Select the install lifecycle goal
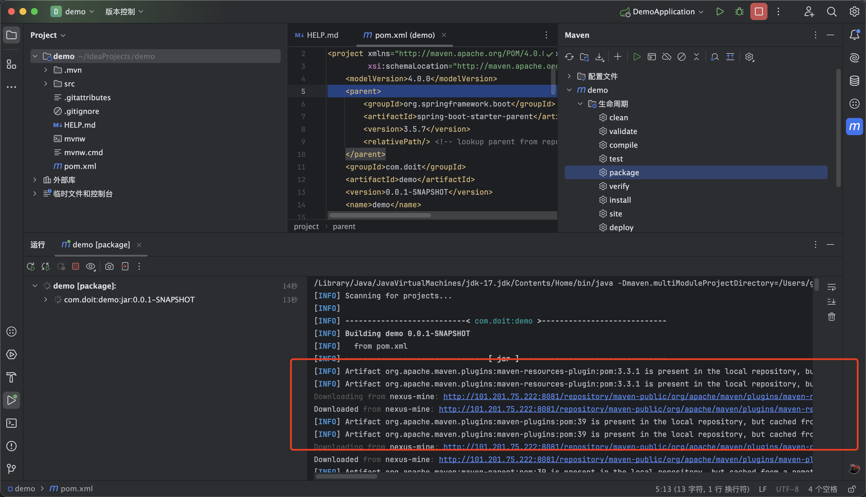Image resolution: width=866 pixels, height=497 pixels. pos(619,200)
